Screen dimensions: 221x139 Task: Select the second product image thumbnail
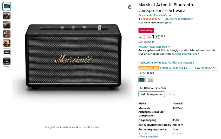(x=7, y=16)
